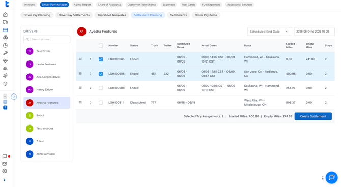Open the wrench maintenance icon
The width and height of the screenshot is (341, 187).
click(x=5, y=53)
